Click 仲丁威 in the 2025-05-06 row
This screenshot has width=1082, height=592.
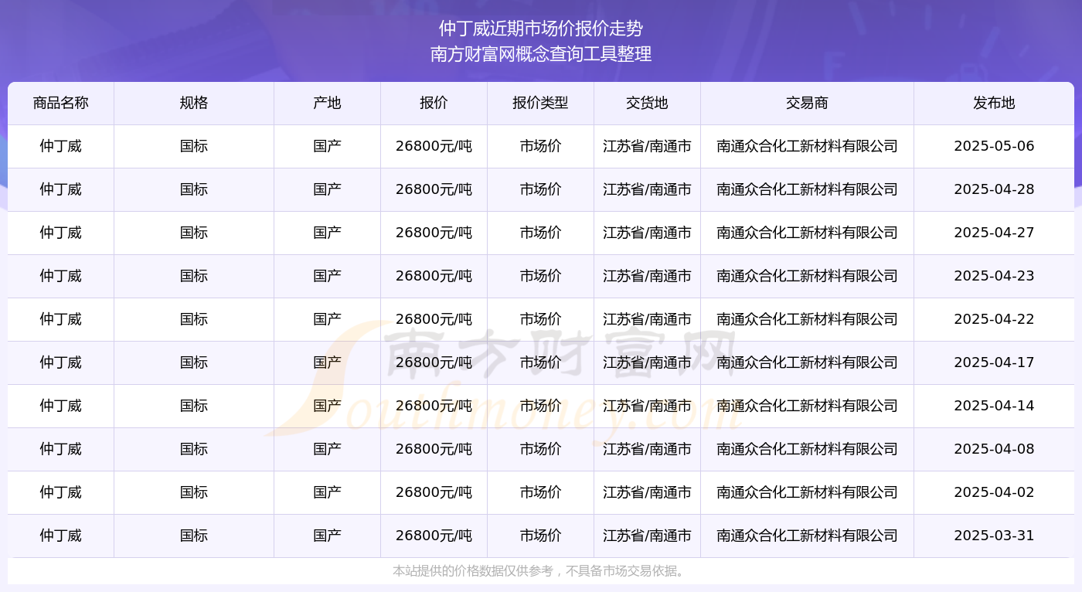tap(61, 146)
